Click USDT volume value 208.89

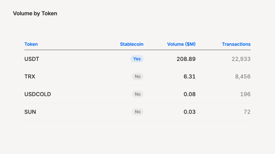click(x=186, y=59)
